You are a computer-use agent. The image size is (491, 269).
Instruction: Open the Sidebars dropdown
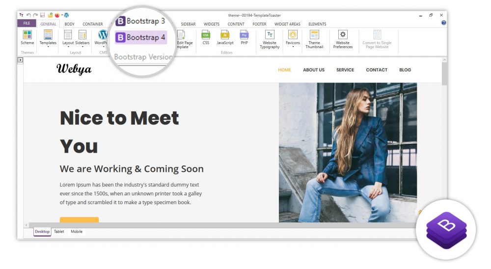tap(82, 47)
